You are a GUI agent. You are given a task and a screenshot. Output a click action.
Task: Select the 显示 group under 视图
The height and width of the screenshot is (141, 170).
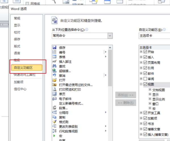156,94
